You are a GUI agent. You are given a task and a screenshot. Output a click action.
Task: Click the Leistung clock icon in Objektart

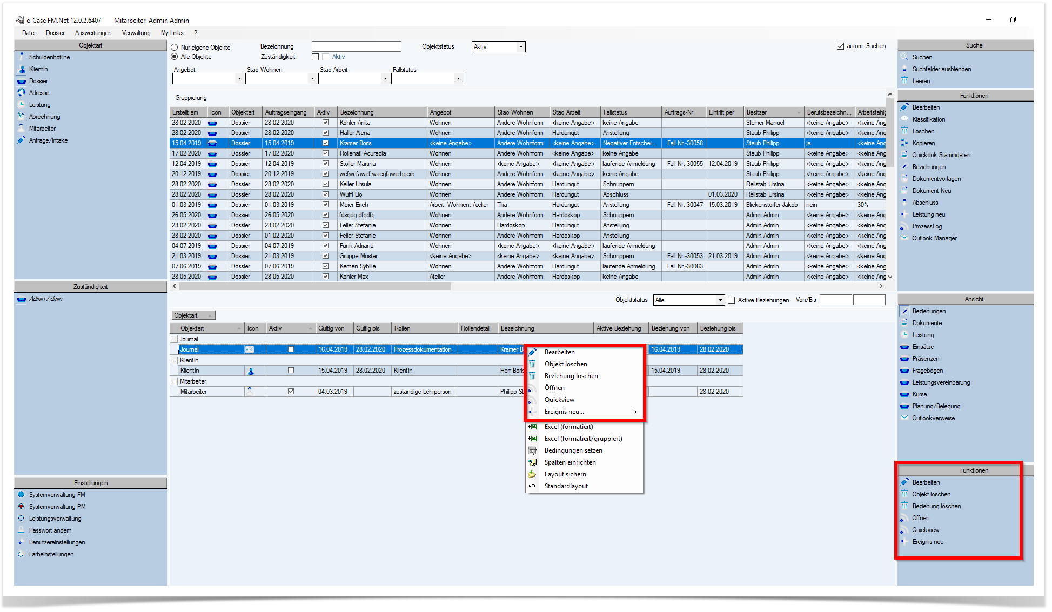[x=22, y=105]
